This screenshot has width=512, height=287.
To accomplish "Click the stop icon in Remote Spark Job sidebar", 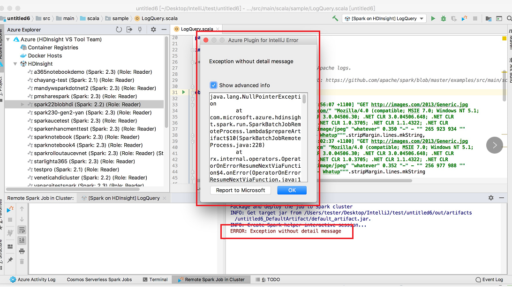I will tap(10, 218).
